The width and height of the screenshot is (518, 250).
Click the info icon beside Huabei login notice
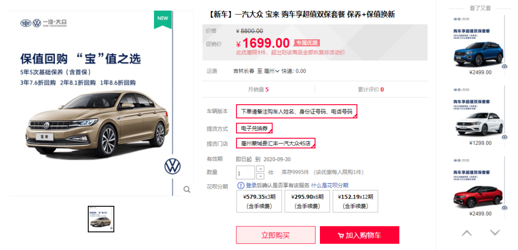[240, 186]
